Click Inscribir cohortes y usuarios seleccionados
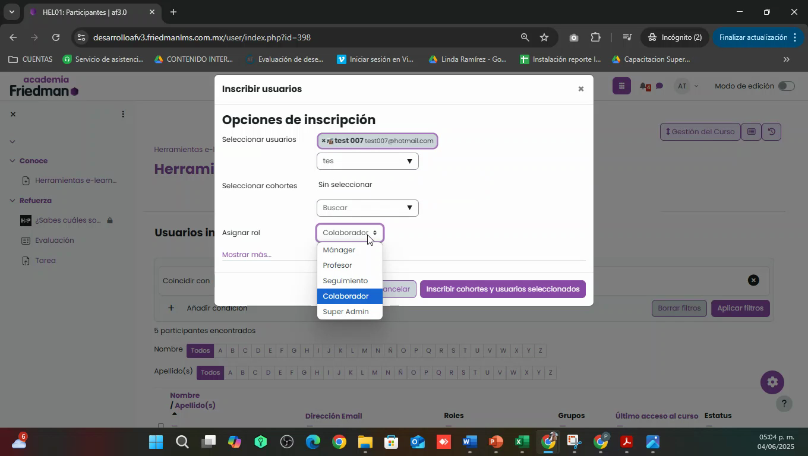This screenshot has width=808, height=456. [503, 289]
